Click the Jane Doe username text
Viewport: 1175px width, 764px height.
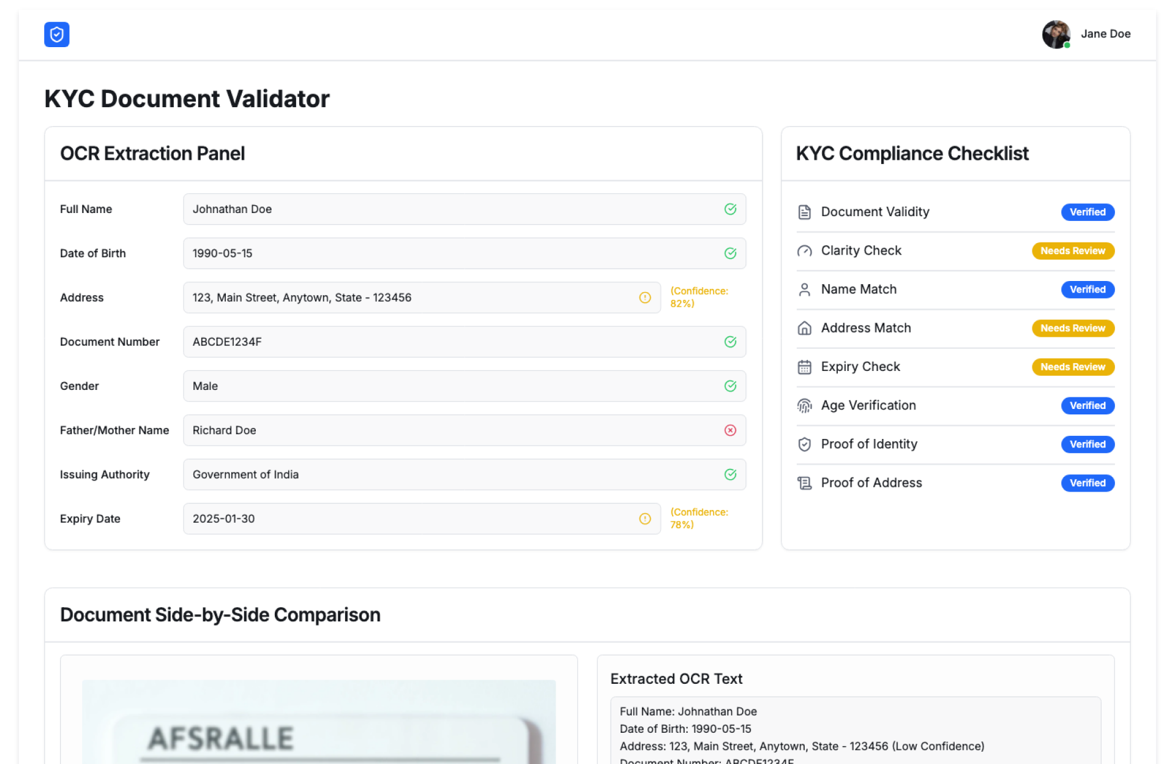pyautogui.click(x=1105, y=34)
